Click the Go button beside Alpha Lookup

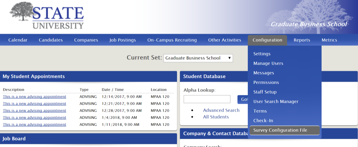[x=243, y=99]
